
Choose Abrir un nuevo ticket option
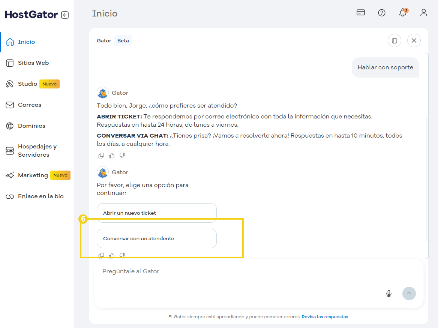[x=156, y=213]
